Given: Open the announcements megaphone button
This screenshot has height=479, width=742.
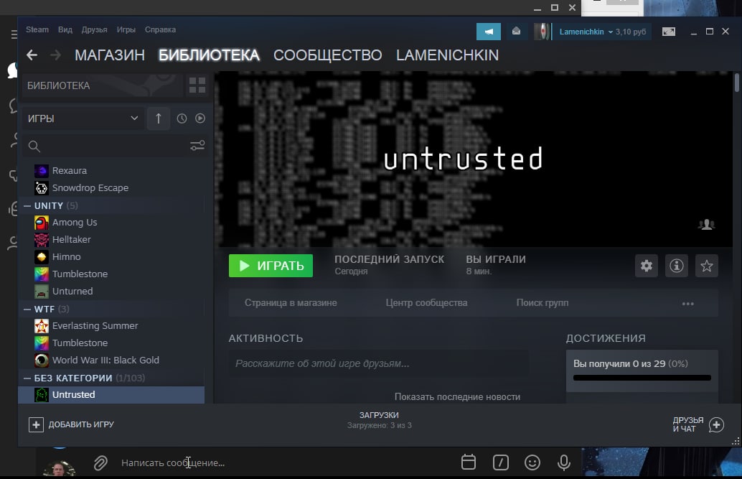Looking at the screenshot, I should [x=489, y=32].
